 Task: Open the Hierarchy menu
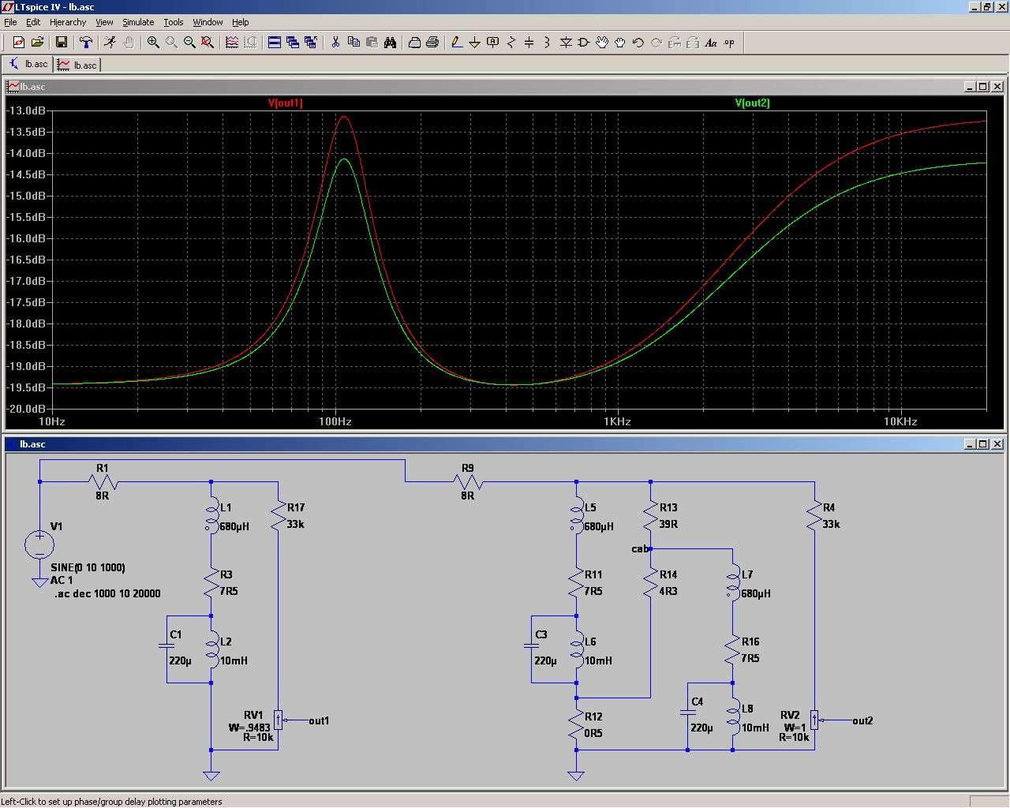(68, 22)
